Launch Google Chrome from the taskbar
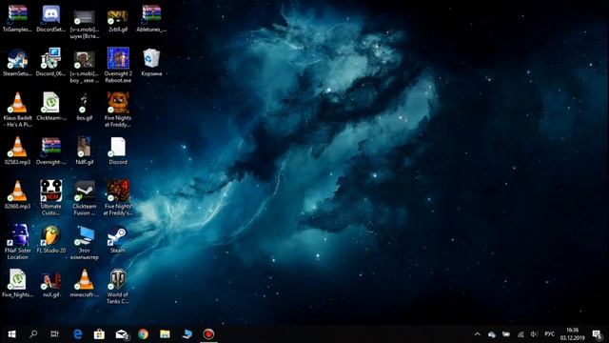609x343 pixels. [x=144, y=334]
